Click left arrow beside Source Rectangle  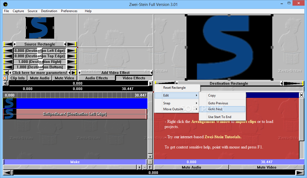(x=8, y=44)
